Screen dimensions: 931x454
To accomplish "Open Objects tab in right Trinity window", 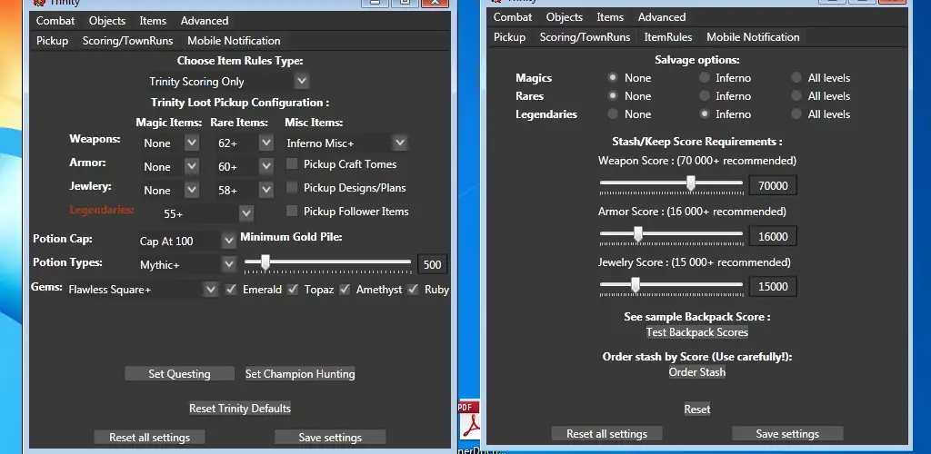I will click(564, 17).
